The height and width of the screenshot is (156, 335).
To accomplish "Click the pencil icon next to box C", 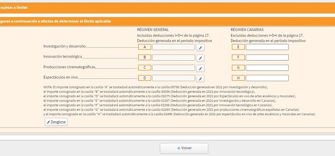I will point(200,68).
